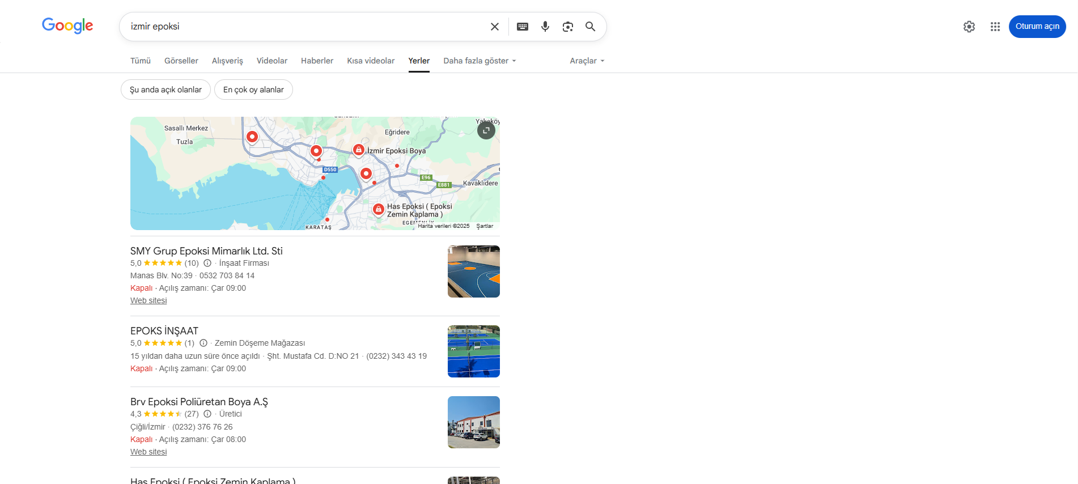Switch to the Haberler tab
The image size is (1078, 484).
point(317,61)
